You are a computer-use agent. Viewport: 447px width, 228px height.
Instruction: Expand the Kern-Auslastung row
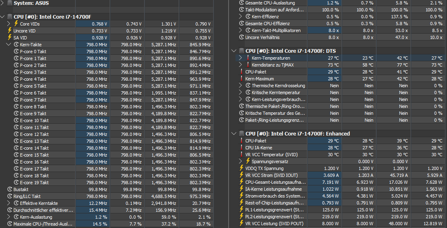pyautogui.click(x=9, y=217)
